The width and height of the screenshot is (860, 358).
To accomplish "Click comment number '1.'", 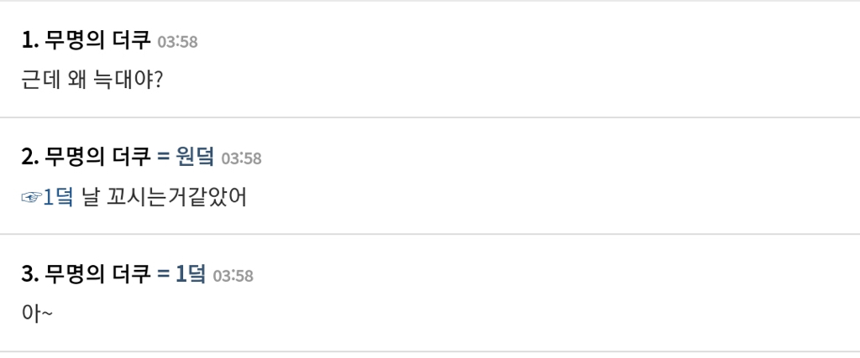I will [30, 40].
